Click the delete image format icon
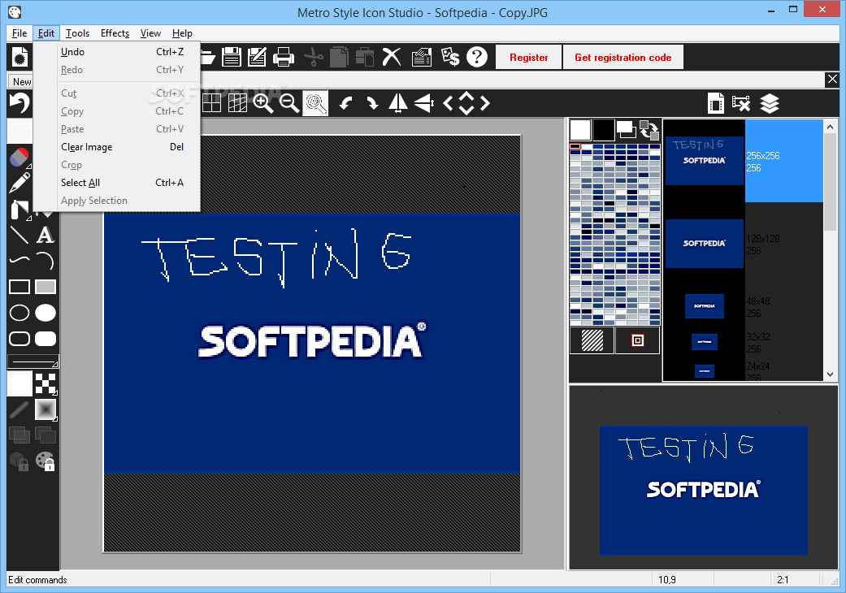Image resolution: width=846 pixels, height=593 pixels. coord(742,103)
